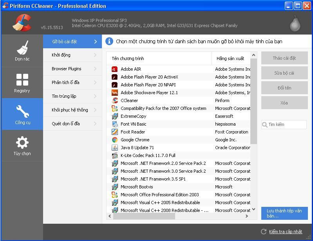Open the Dọn rác cleaner section
This screenshot has width=313, height=241.
point(22,51)
